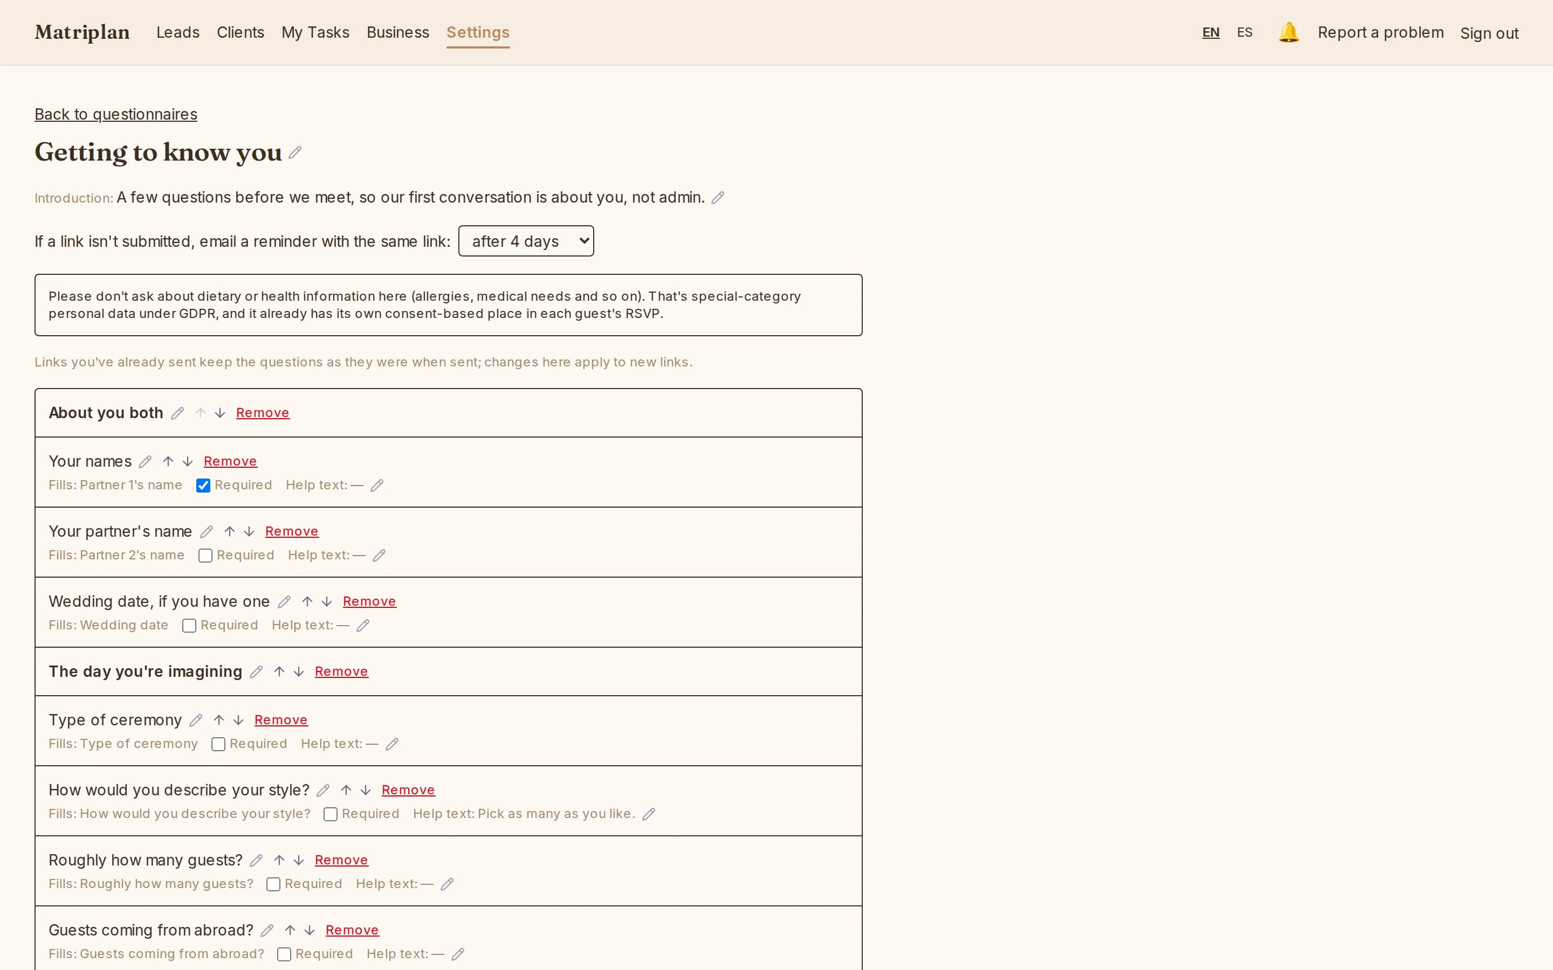
Task: Edit the questionnaire title with pencil icon
Action: tap(294, 153)
